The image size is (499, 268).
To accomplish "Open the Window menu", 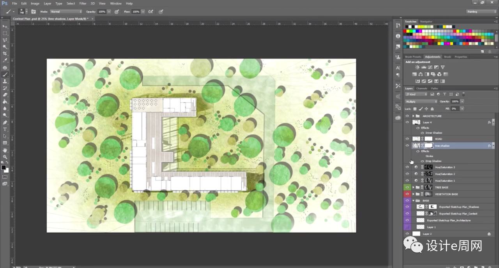I will 116,4.
